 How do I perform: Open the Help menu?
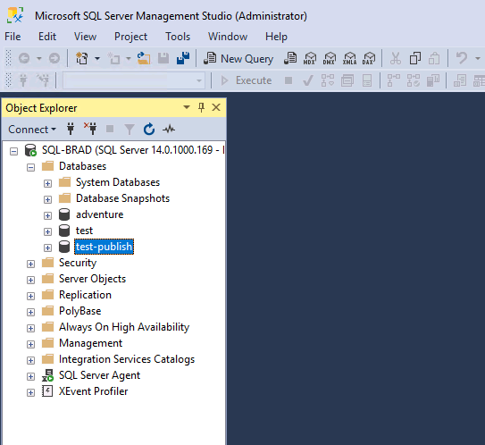[x=276, y=37]
